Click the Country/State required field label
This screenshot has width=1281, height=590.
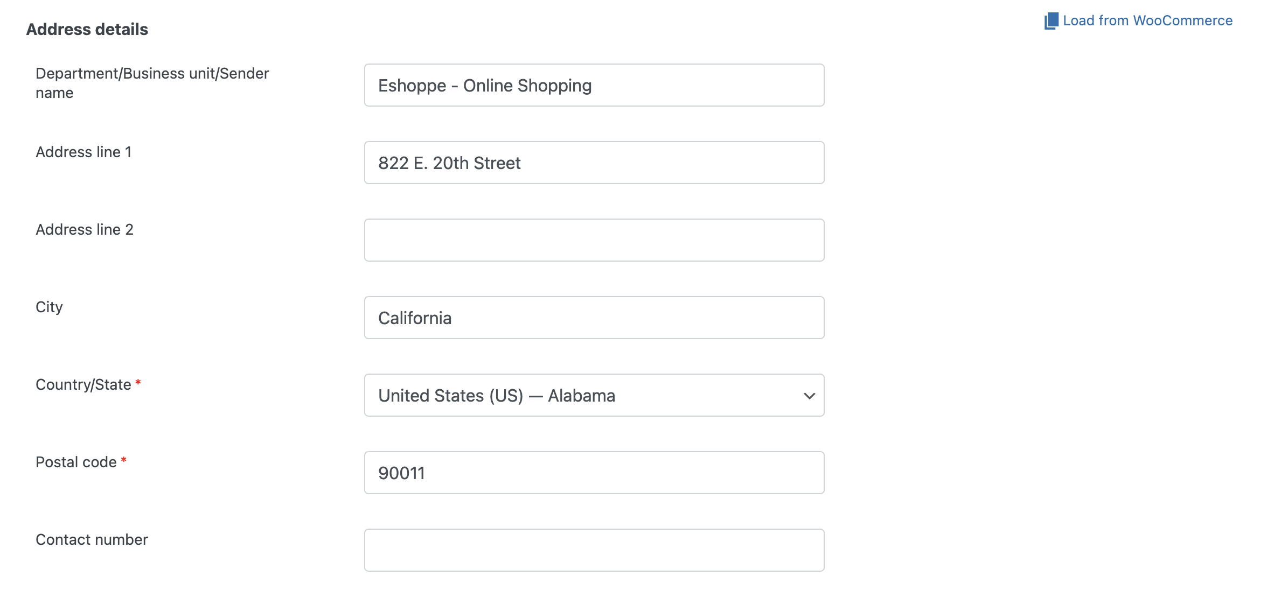pyautogui.click(x=82, y=384)
